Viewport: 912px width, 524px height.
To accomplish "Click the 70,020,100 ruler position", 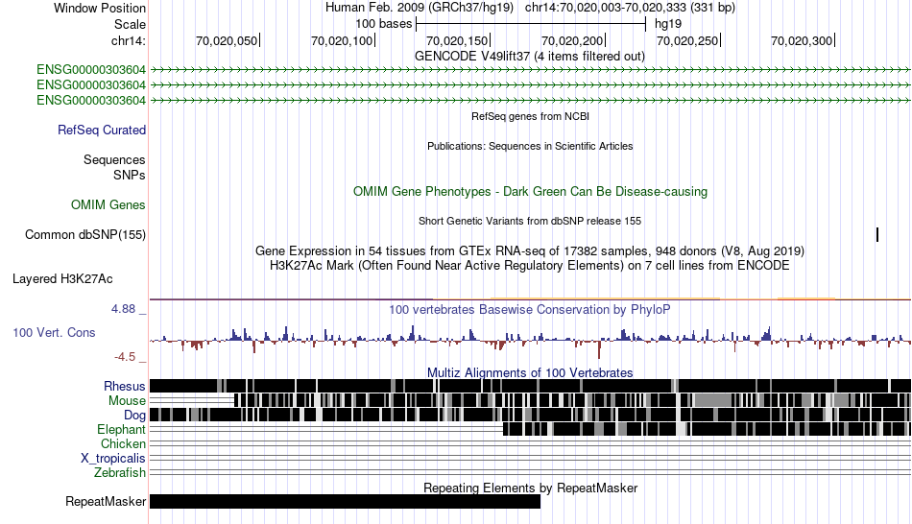I will [343, 40].
